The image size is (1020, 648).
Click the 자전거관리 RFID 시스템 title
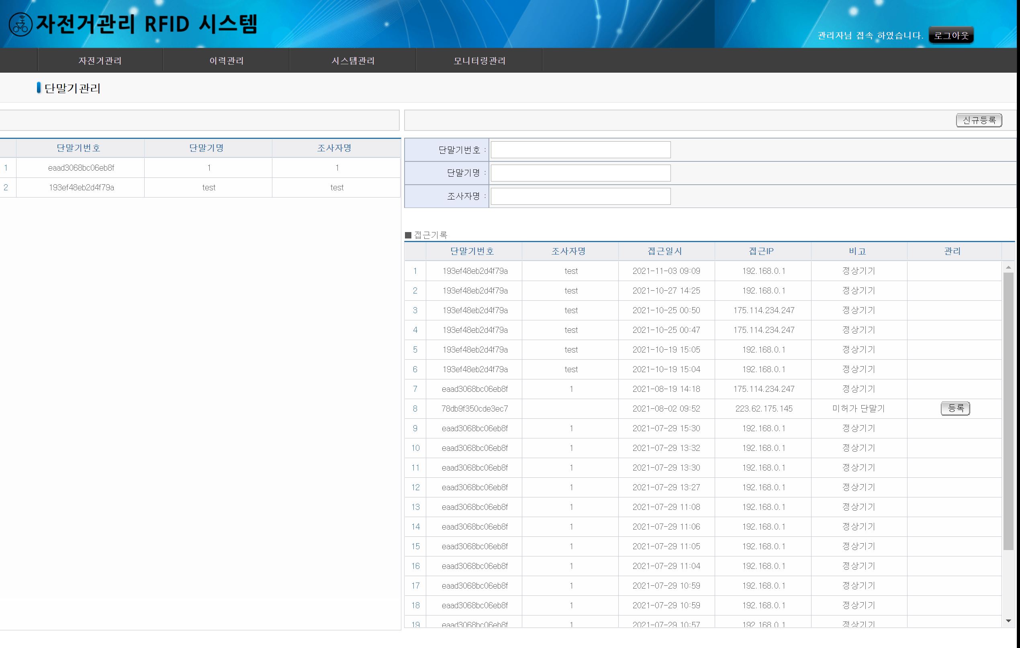(147, 24)
